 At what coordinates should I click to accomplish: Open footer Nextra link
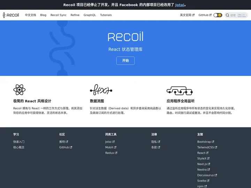(x=204, y=170)
